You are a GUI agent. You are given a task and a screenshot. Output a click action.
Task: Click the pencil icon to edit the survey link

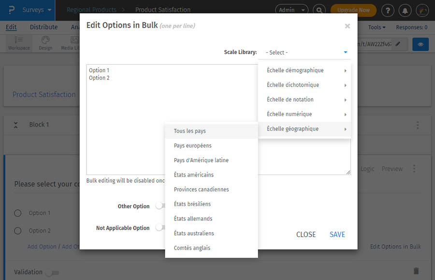pyautogui.click(x=398, y=44)
